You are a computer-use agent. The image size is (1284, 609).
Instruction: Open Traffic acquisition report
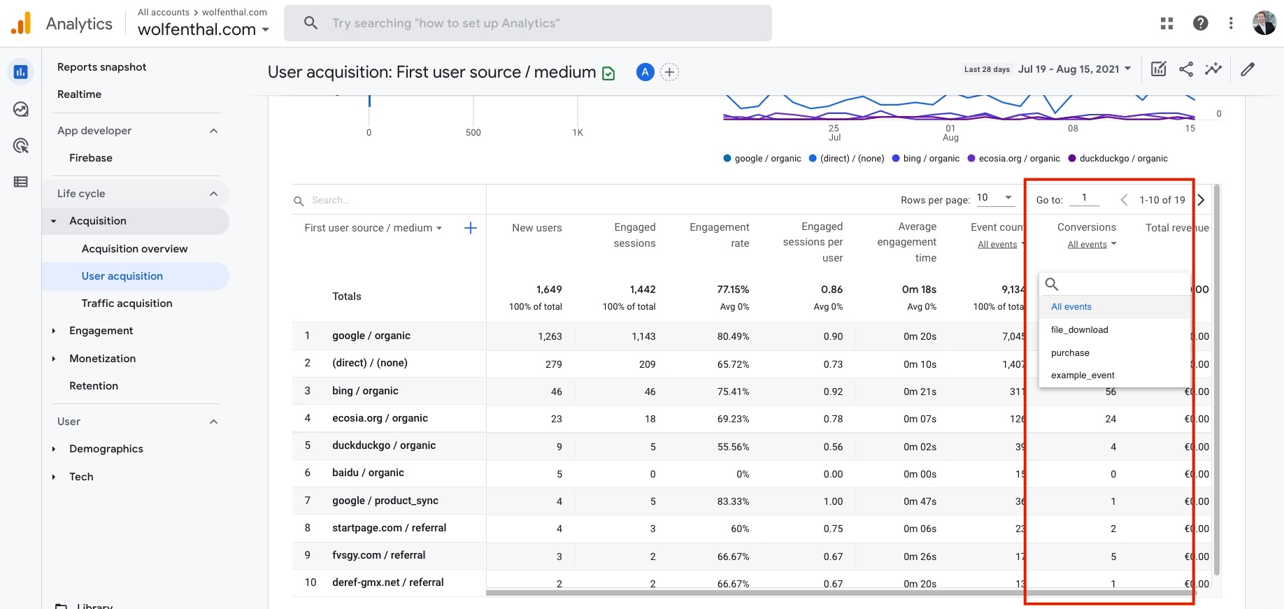coord(127,303)
